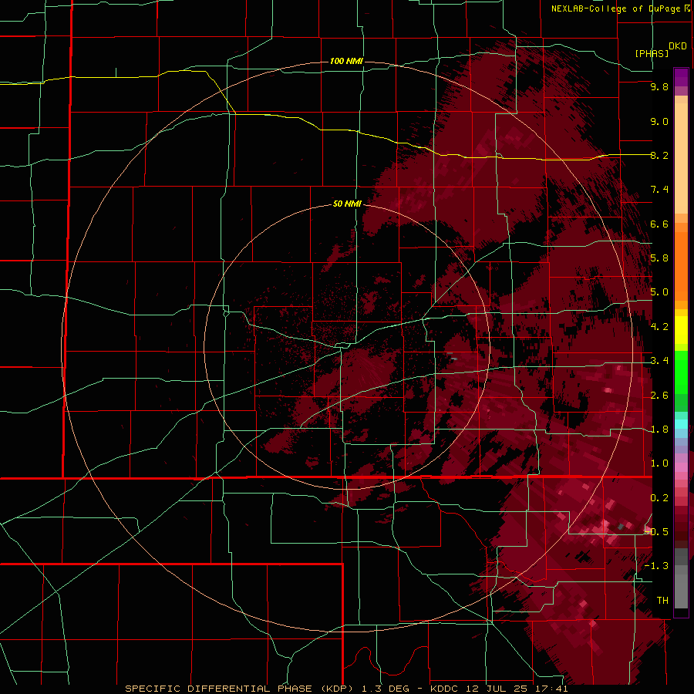Viewport: 694px width, 694px height.
Task: Pick the bright green band of the color bar
Action: (x=681, y=372)
